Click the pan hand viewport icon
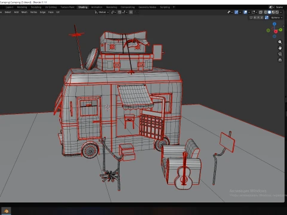 (280, 48)
